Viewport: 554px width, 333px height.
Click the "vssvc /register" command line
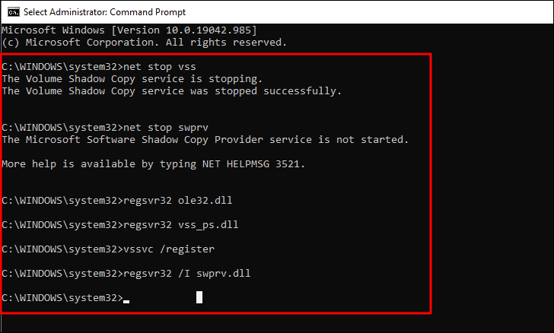click(108, 249)
